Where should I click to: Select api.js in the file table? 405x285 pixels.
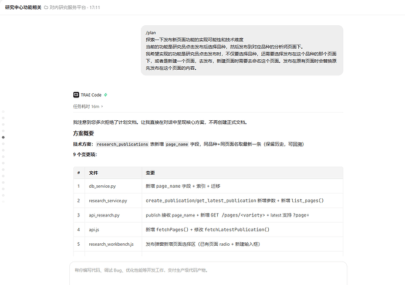94,229
